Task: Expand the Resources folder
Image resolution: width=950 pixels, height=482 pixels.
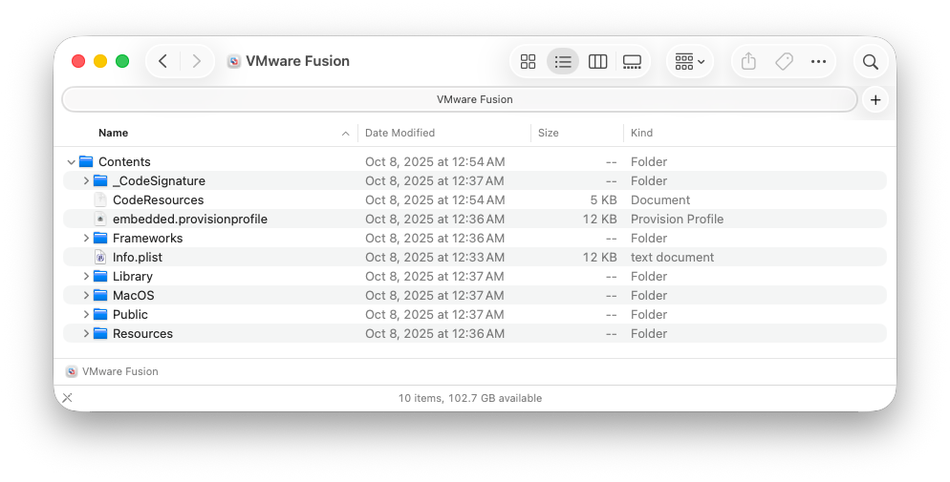Action: click(x=86, y=333)
